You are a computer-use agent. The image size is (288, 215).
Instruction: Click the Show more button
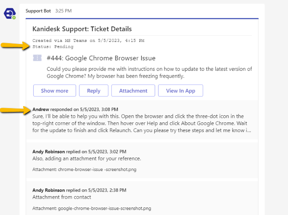pyautogui.click(x=55, y=91)
